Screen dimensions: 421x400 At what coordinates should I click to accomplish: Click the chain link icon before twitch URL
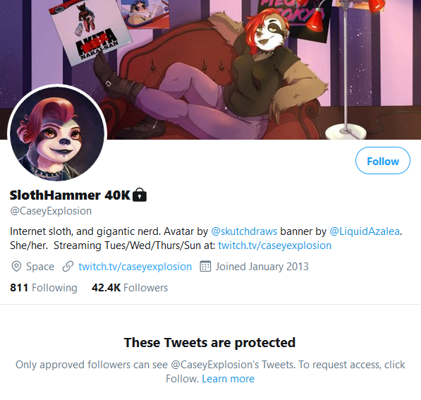click(x=68, y=267)
